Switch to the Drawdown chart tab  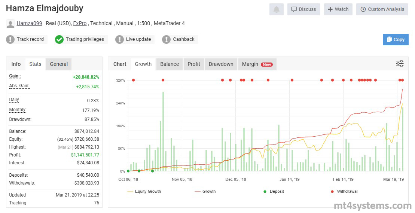pos(221,64)
